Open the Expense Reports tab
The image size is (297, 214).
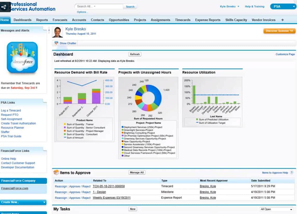click(208, 20)
